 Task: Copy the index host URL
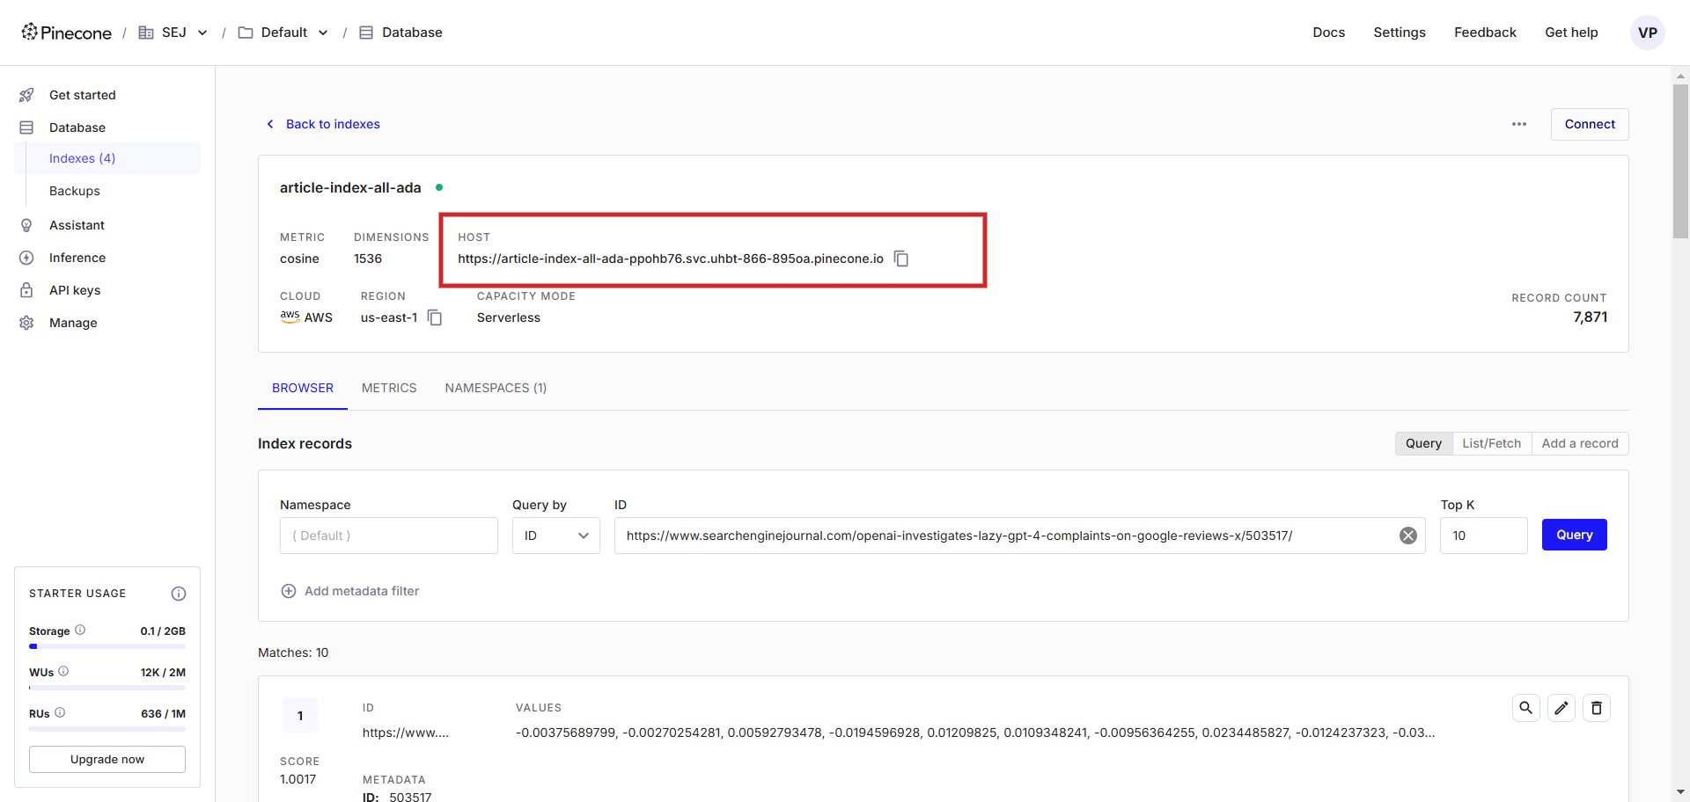coord(900,259)
